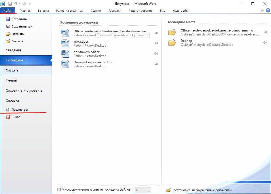The image size is (271, 194).
Task: Open the Файл tab
Action: coord(7,10)
